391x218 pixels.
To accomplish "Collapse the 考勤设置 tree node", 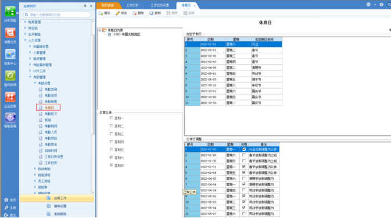I will [x=35, y=83].
